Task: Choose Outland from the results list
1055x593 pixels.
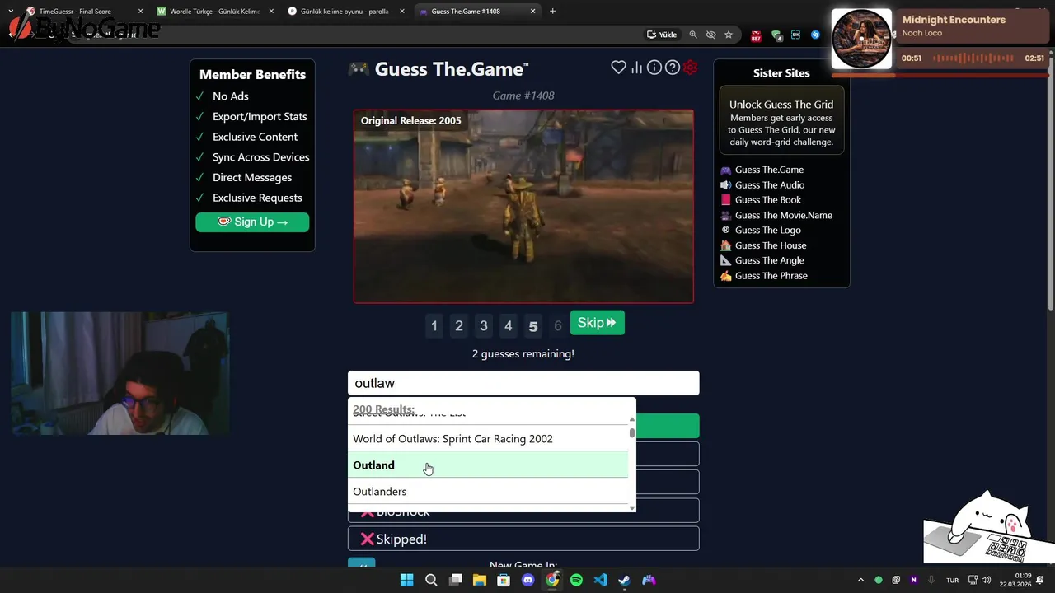Action: (x=488, y=465)
